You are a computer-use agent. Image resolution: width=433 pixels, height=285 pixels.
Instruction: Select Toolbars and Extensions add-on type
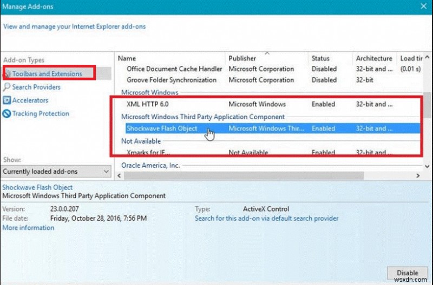click(x=57, y=73)
